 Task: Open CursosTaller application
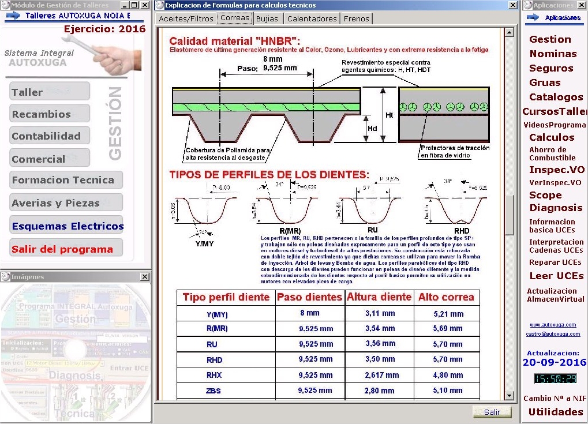click(555, 111)
